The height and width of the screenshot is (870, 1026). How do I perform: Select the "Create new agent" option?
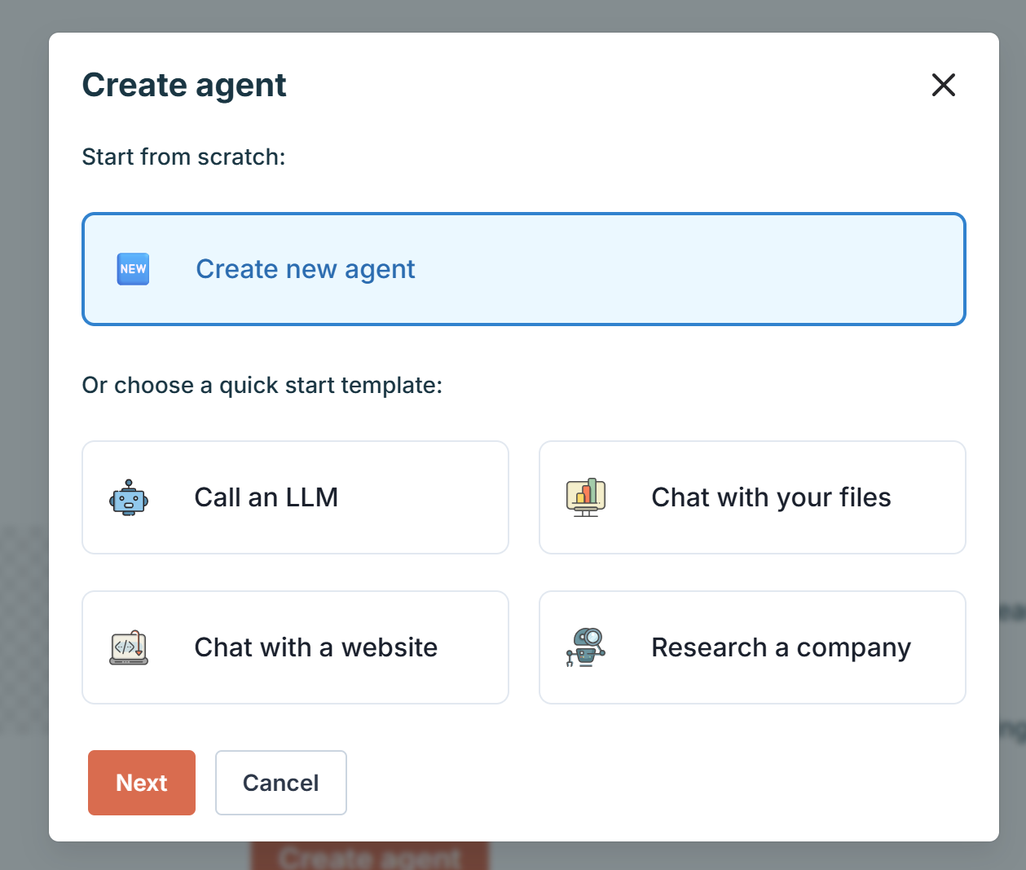coord(523,269)
